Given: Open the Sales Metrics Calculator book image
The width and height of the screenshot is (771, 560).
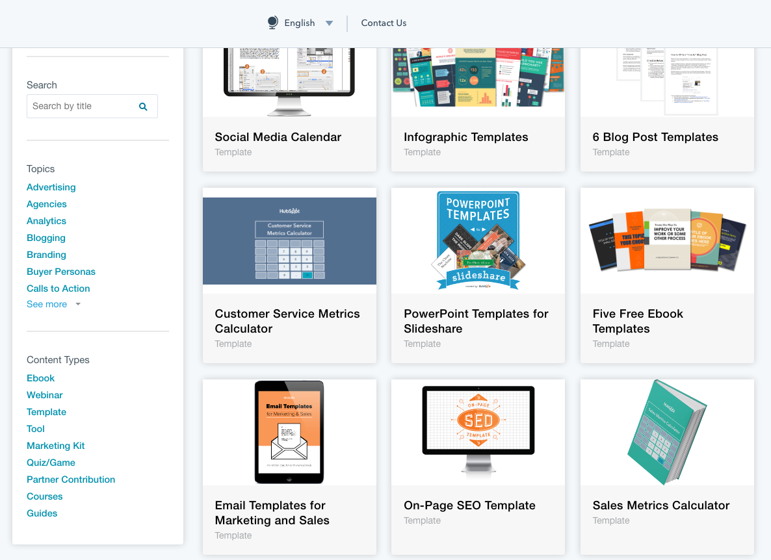Looking at the screenshot, I should 667,432.
